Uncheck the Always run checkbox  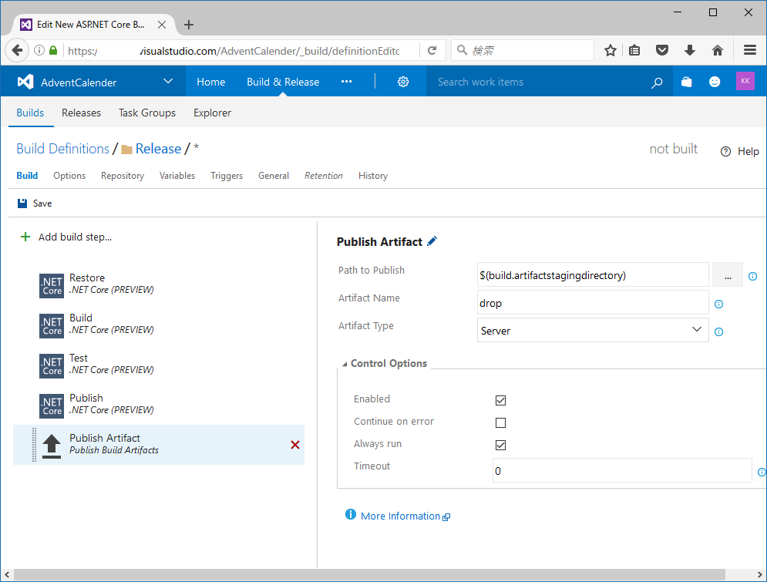pyautogui.click(x=500, y=445)
